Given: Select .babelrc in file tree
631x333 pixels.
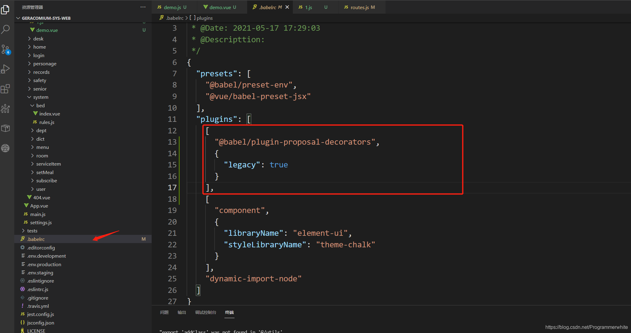Looking at the screenshot, I should (x=83, y=239).
